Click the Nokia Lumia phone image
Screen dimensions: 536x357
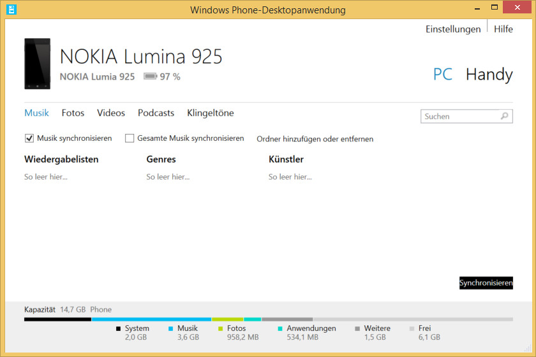tap(37, 64)
